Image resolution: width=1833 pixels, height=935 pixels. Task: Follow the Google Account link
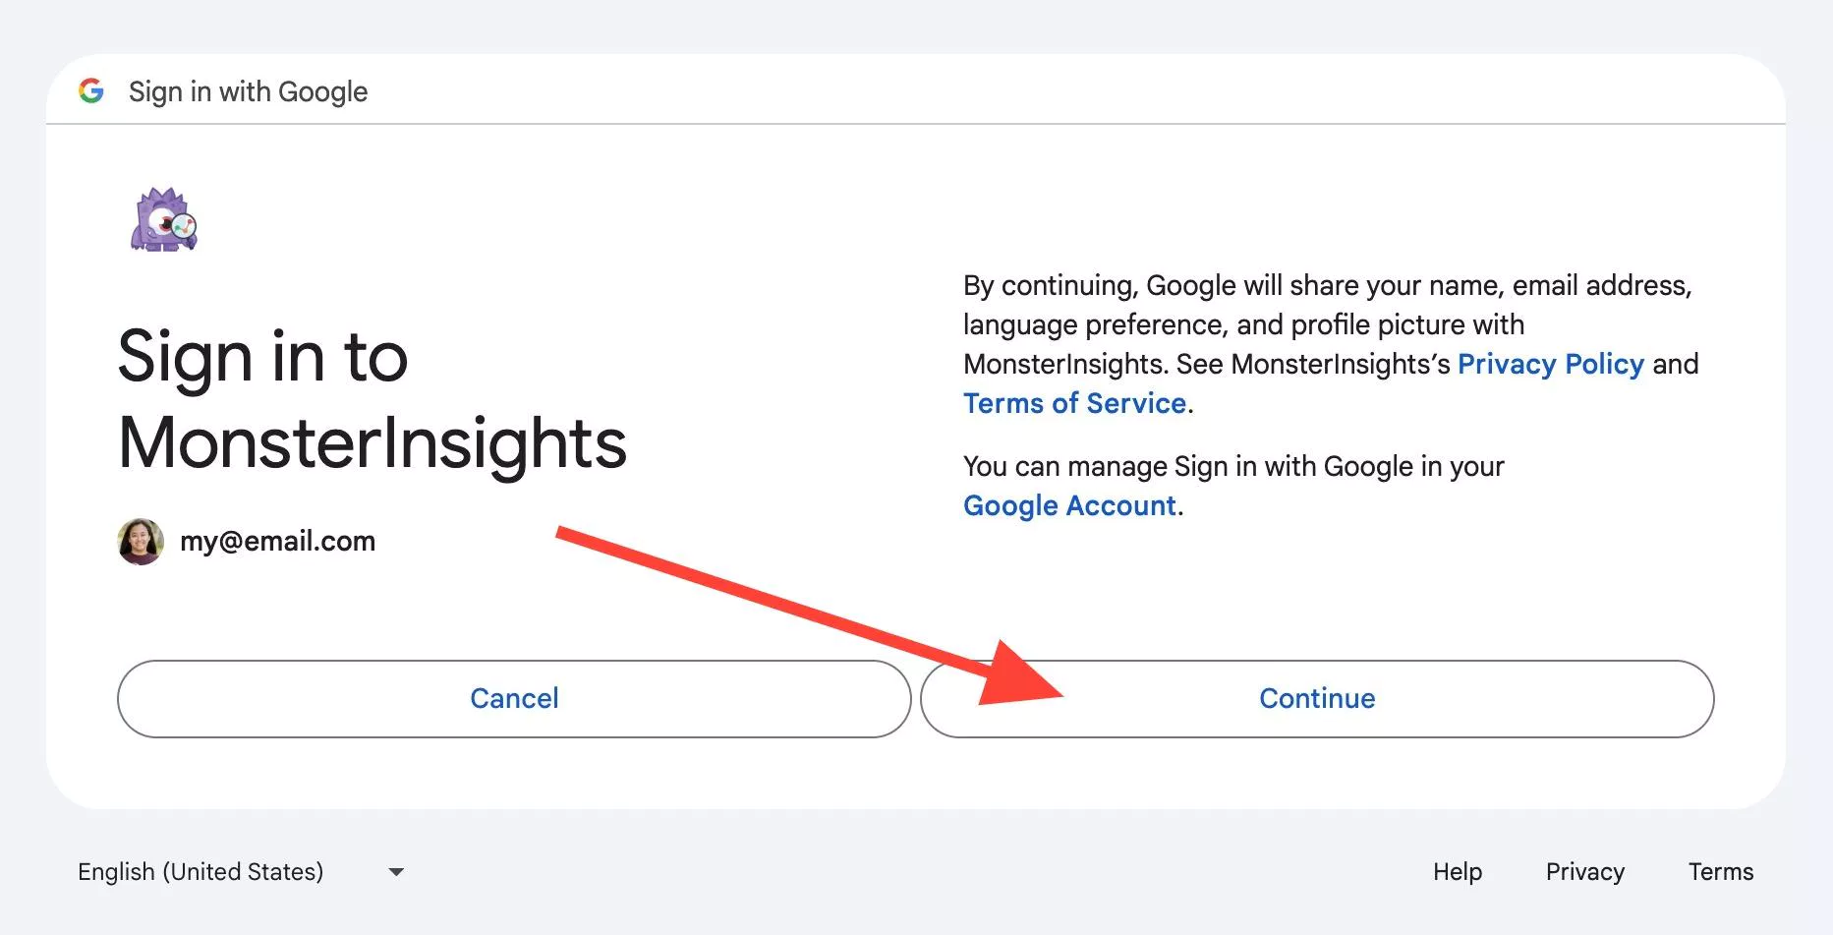coord(1069,506)
